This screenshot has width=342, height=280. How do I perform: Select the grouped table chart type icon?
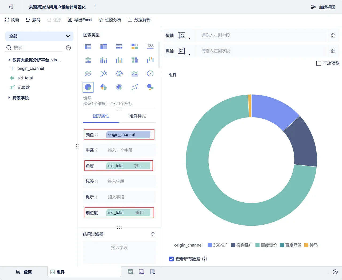click(88, 46)
